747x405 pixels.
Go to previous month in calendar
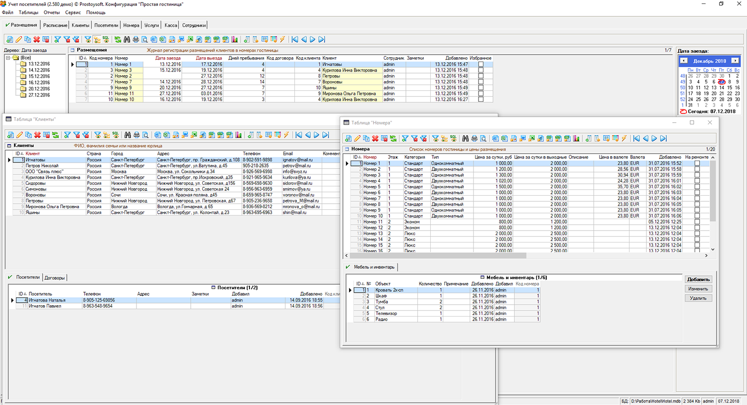point(684,61)
